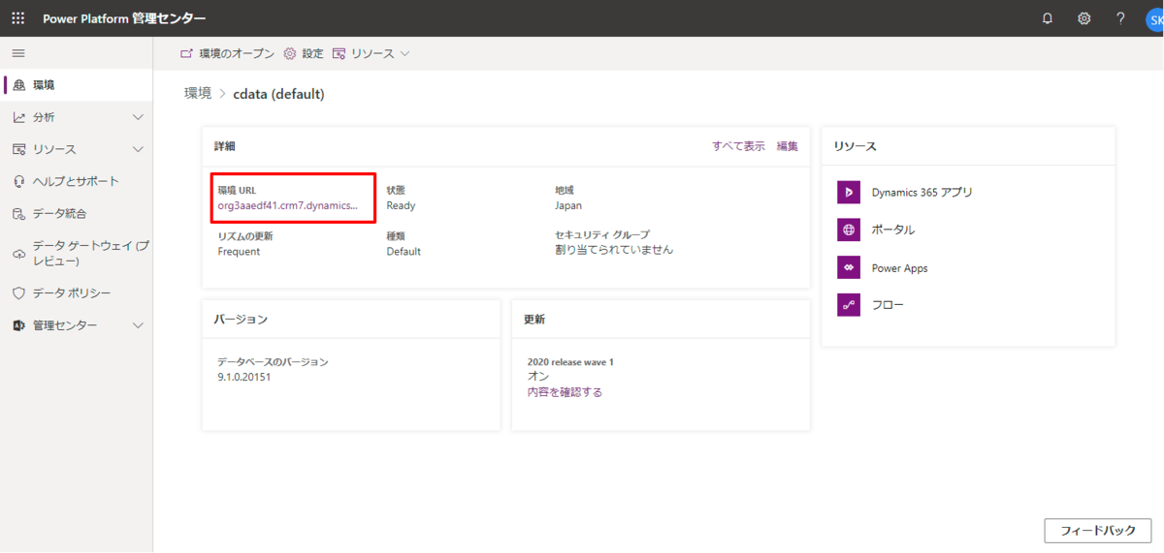This screenshot has height=553, width=1164.
Task: Expand the 分析 chevron
Action: [138, 117]
